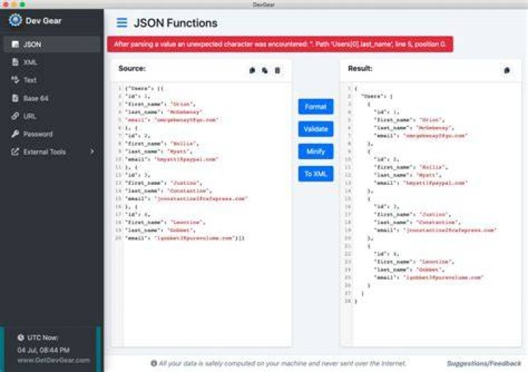This screenshot has width=528, height=372.
Task: Click the first icon in Source header
Action: click(x=252, y=70)
